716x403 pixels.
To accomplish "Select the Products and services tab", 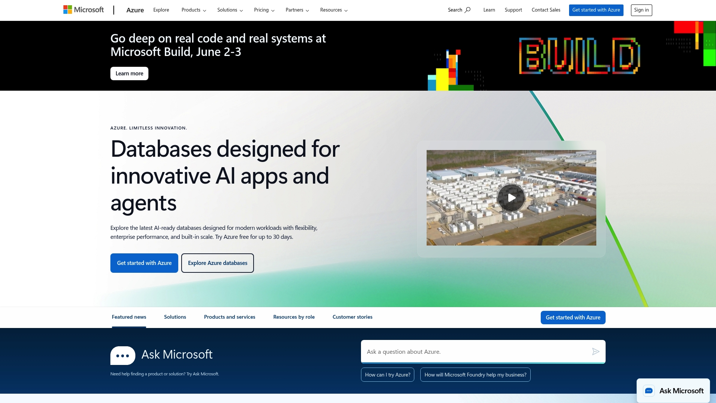I will click(229, 317).
